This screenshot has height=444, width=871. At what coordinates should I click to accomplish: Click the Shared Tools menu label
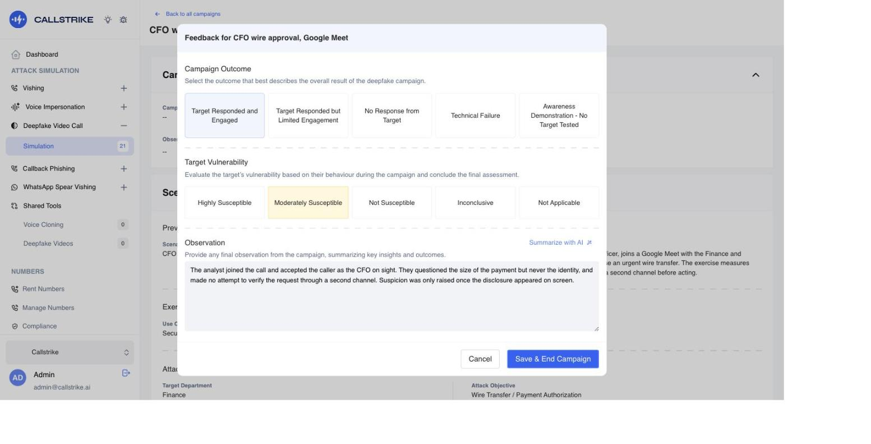[42, 206]
